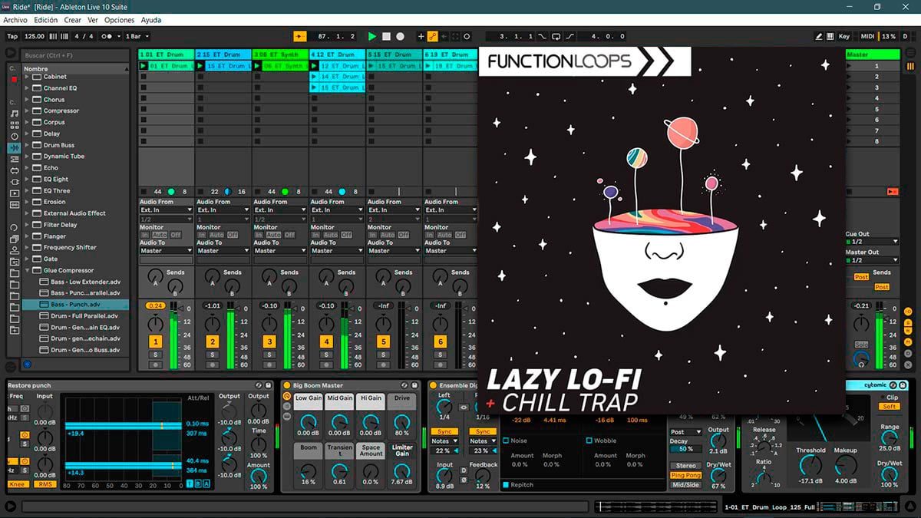Open the Opciones menu
Screen dimensions: 921x518
[119, 20]
